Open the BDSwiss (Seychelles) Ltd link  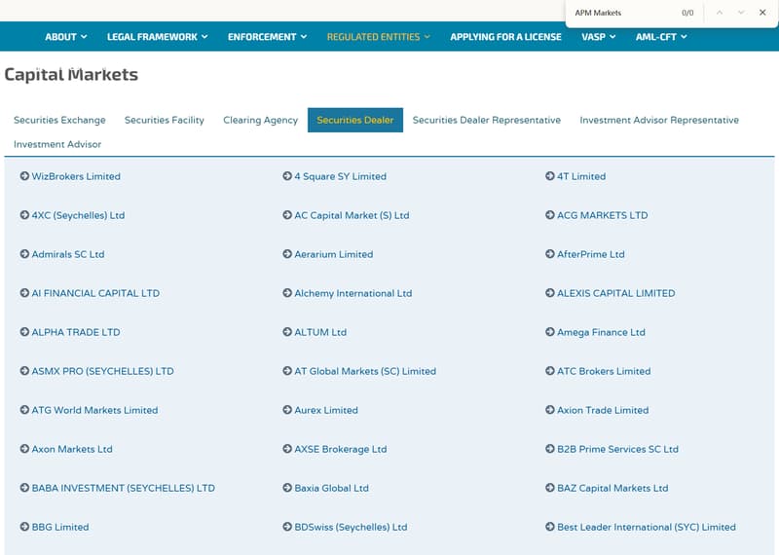351,527
